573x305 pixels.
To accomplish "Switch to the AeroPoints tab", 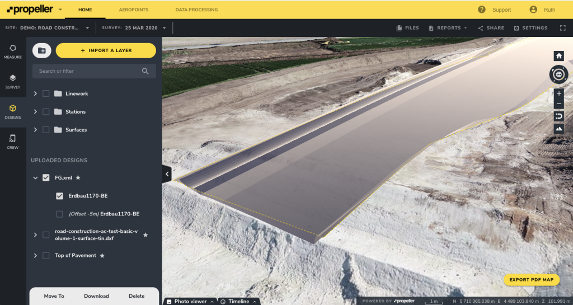I will coord(133,10).
